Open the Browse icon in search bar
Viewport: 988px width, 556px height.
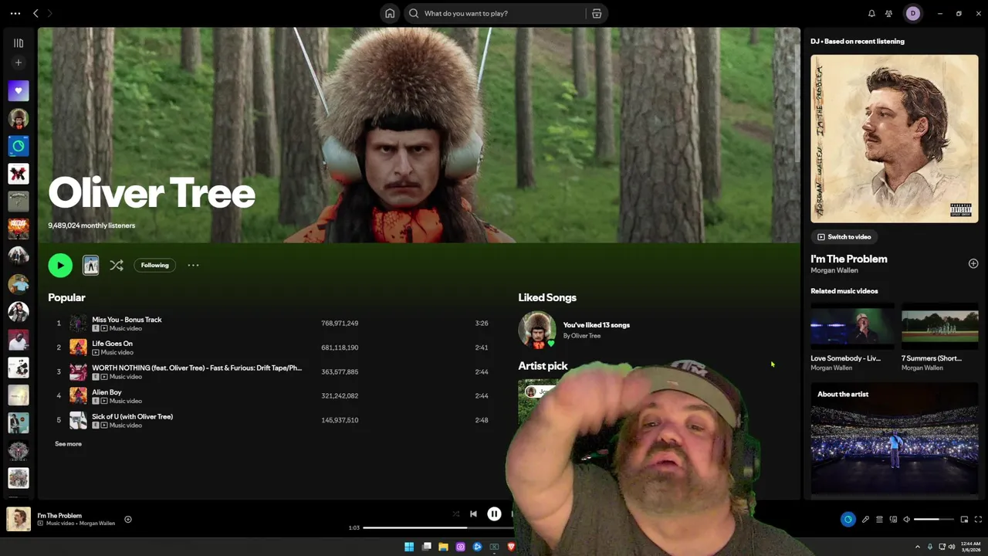pyautogui.click(x=597, y=13)
